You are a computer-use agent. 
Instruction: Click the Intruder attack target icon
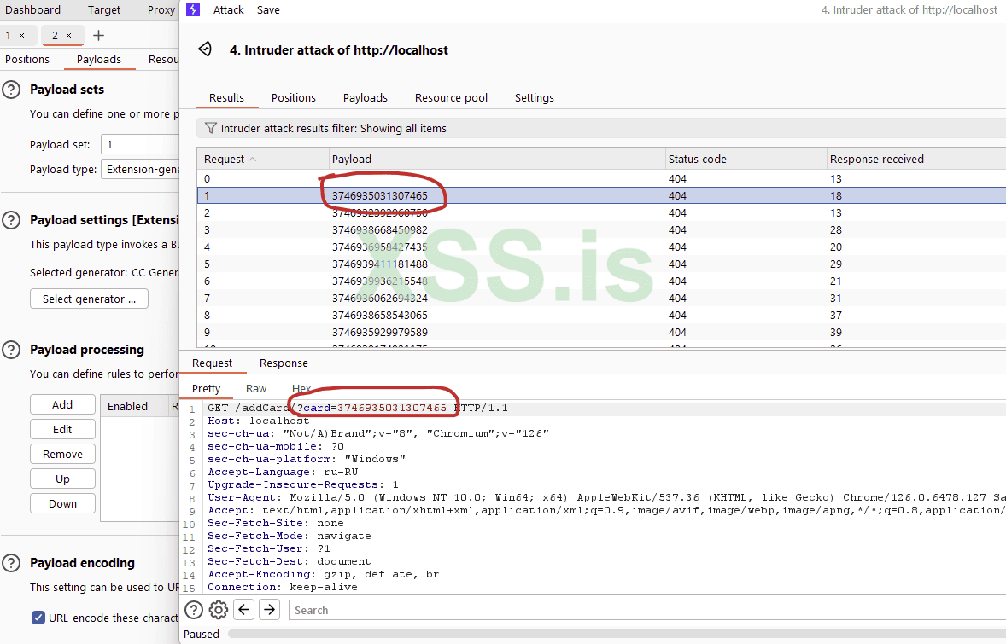coord(205,49)
